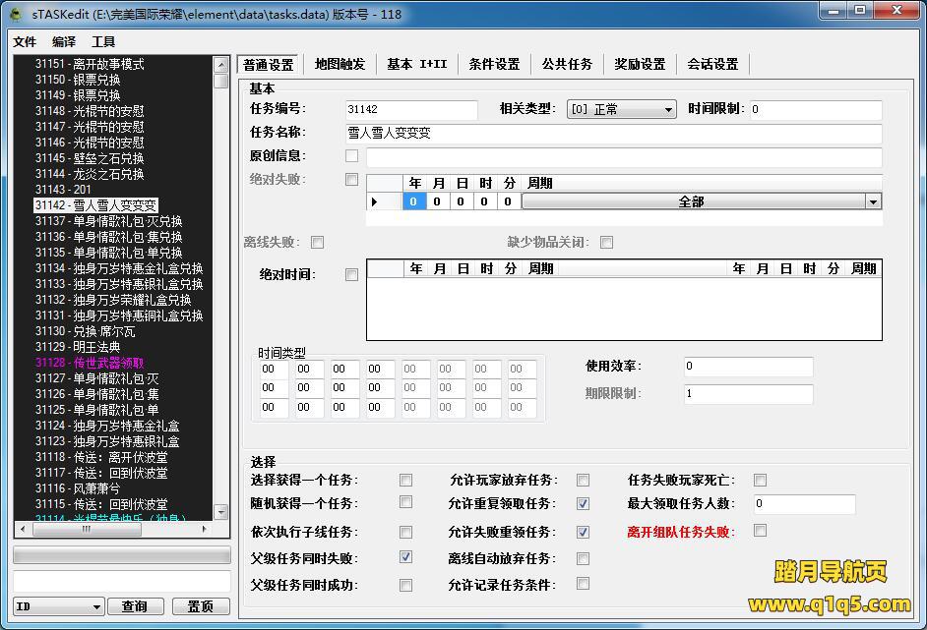927x630 pixels.
Task: Click the row pointer arrow in the 绝对失败 grid
Action: (x=374, y=201)
